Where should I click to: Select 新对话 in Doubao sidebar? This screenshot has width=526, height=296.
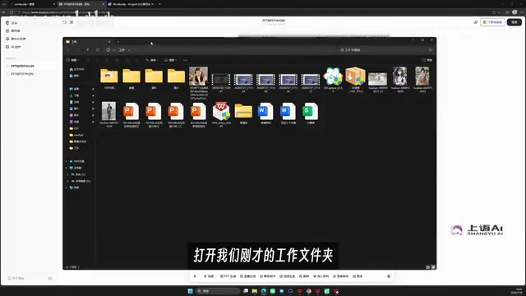[x=13, y=30]
